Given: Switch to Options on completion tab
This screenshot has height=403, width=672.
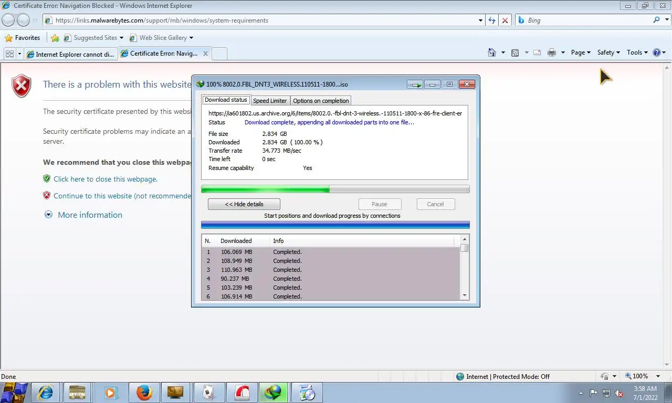Looking at the screenshot, I should pos(321,101).
